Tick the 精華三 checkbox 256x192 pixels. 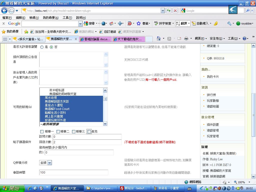tap(73, 131)
